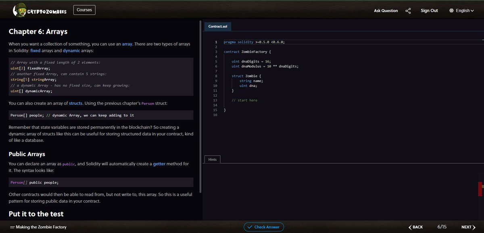Click the 'struct Zombie {' line

click(x=247, y=76)
